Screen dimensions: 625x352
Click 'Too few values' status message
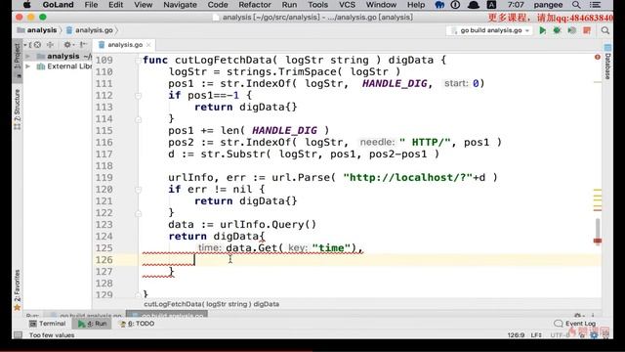pos(52,334)
